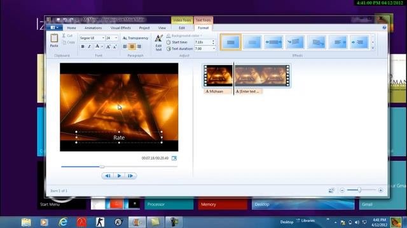Step to the previous frame
This screenshot has height=228, width=407.
[x=107, y=176]
